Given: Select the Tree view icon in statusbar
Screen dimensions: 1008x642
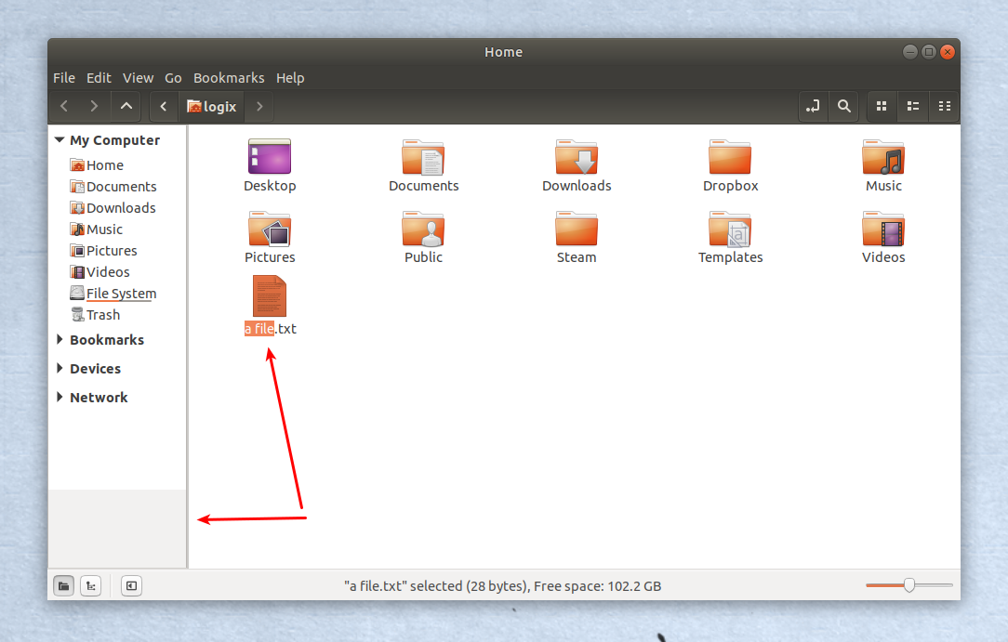Looking at the screenshot, I should click(x=90, y=585).
